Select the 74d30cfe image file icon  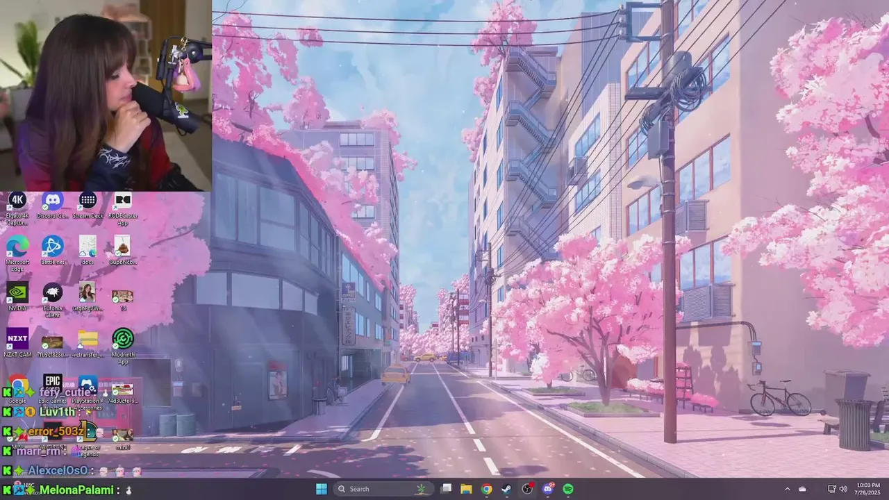pyautogui.click(x=123, y=392)
